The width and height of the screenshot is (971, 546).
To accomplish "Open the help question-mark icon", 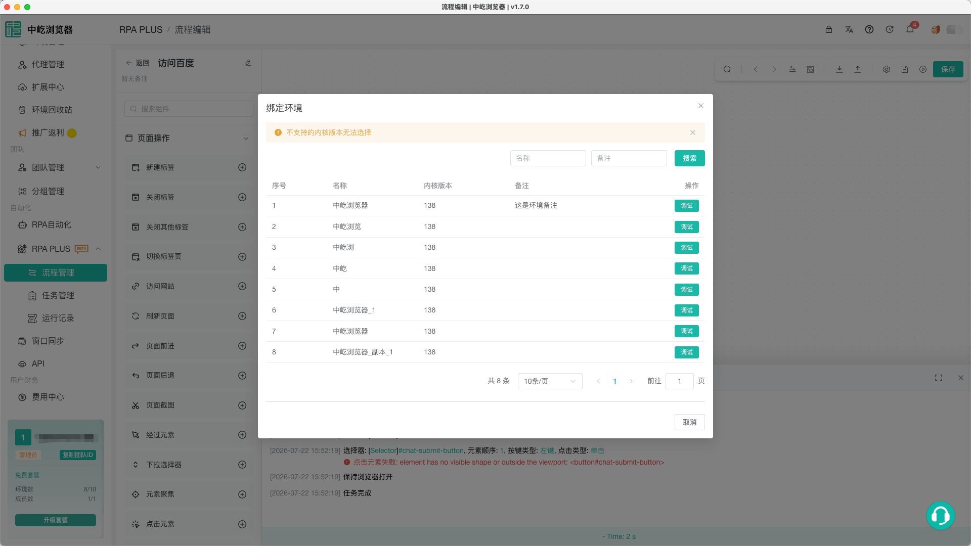I will point(869,29).
